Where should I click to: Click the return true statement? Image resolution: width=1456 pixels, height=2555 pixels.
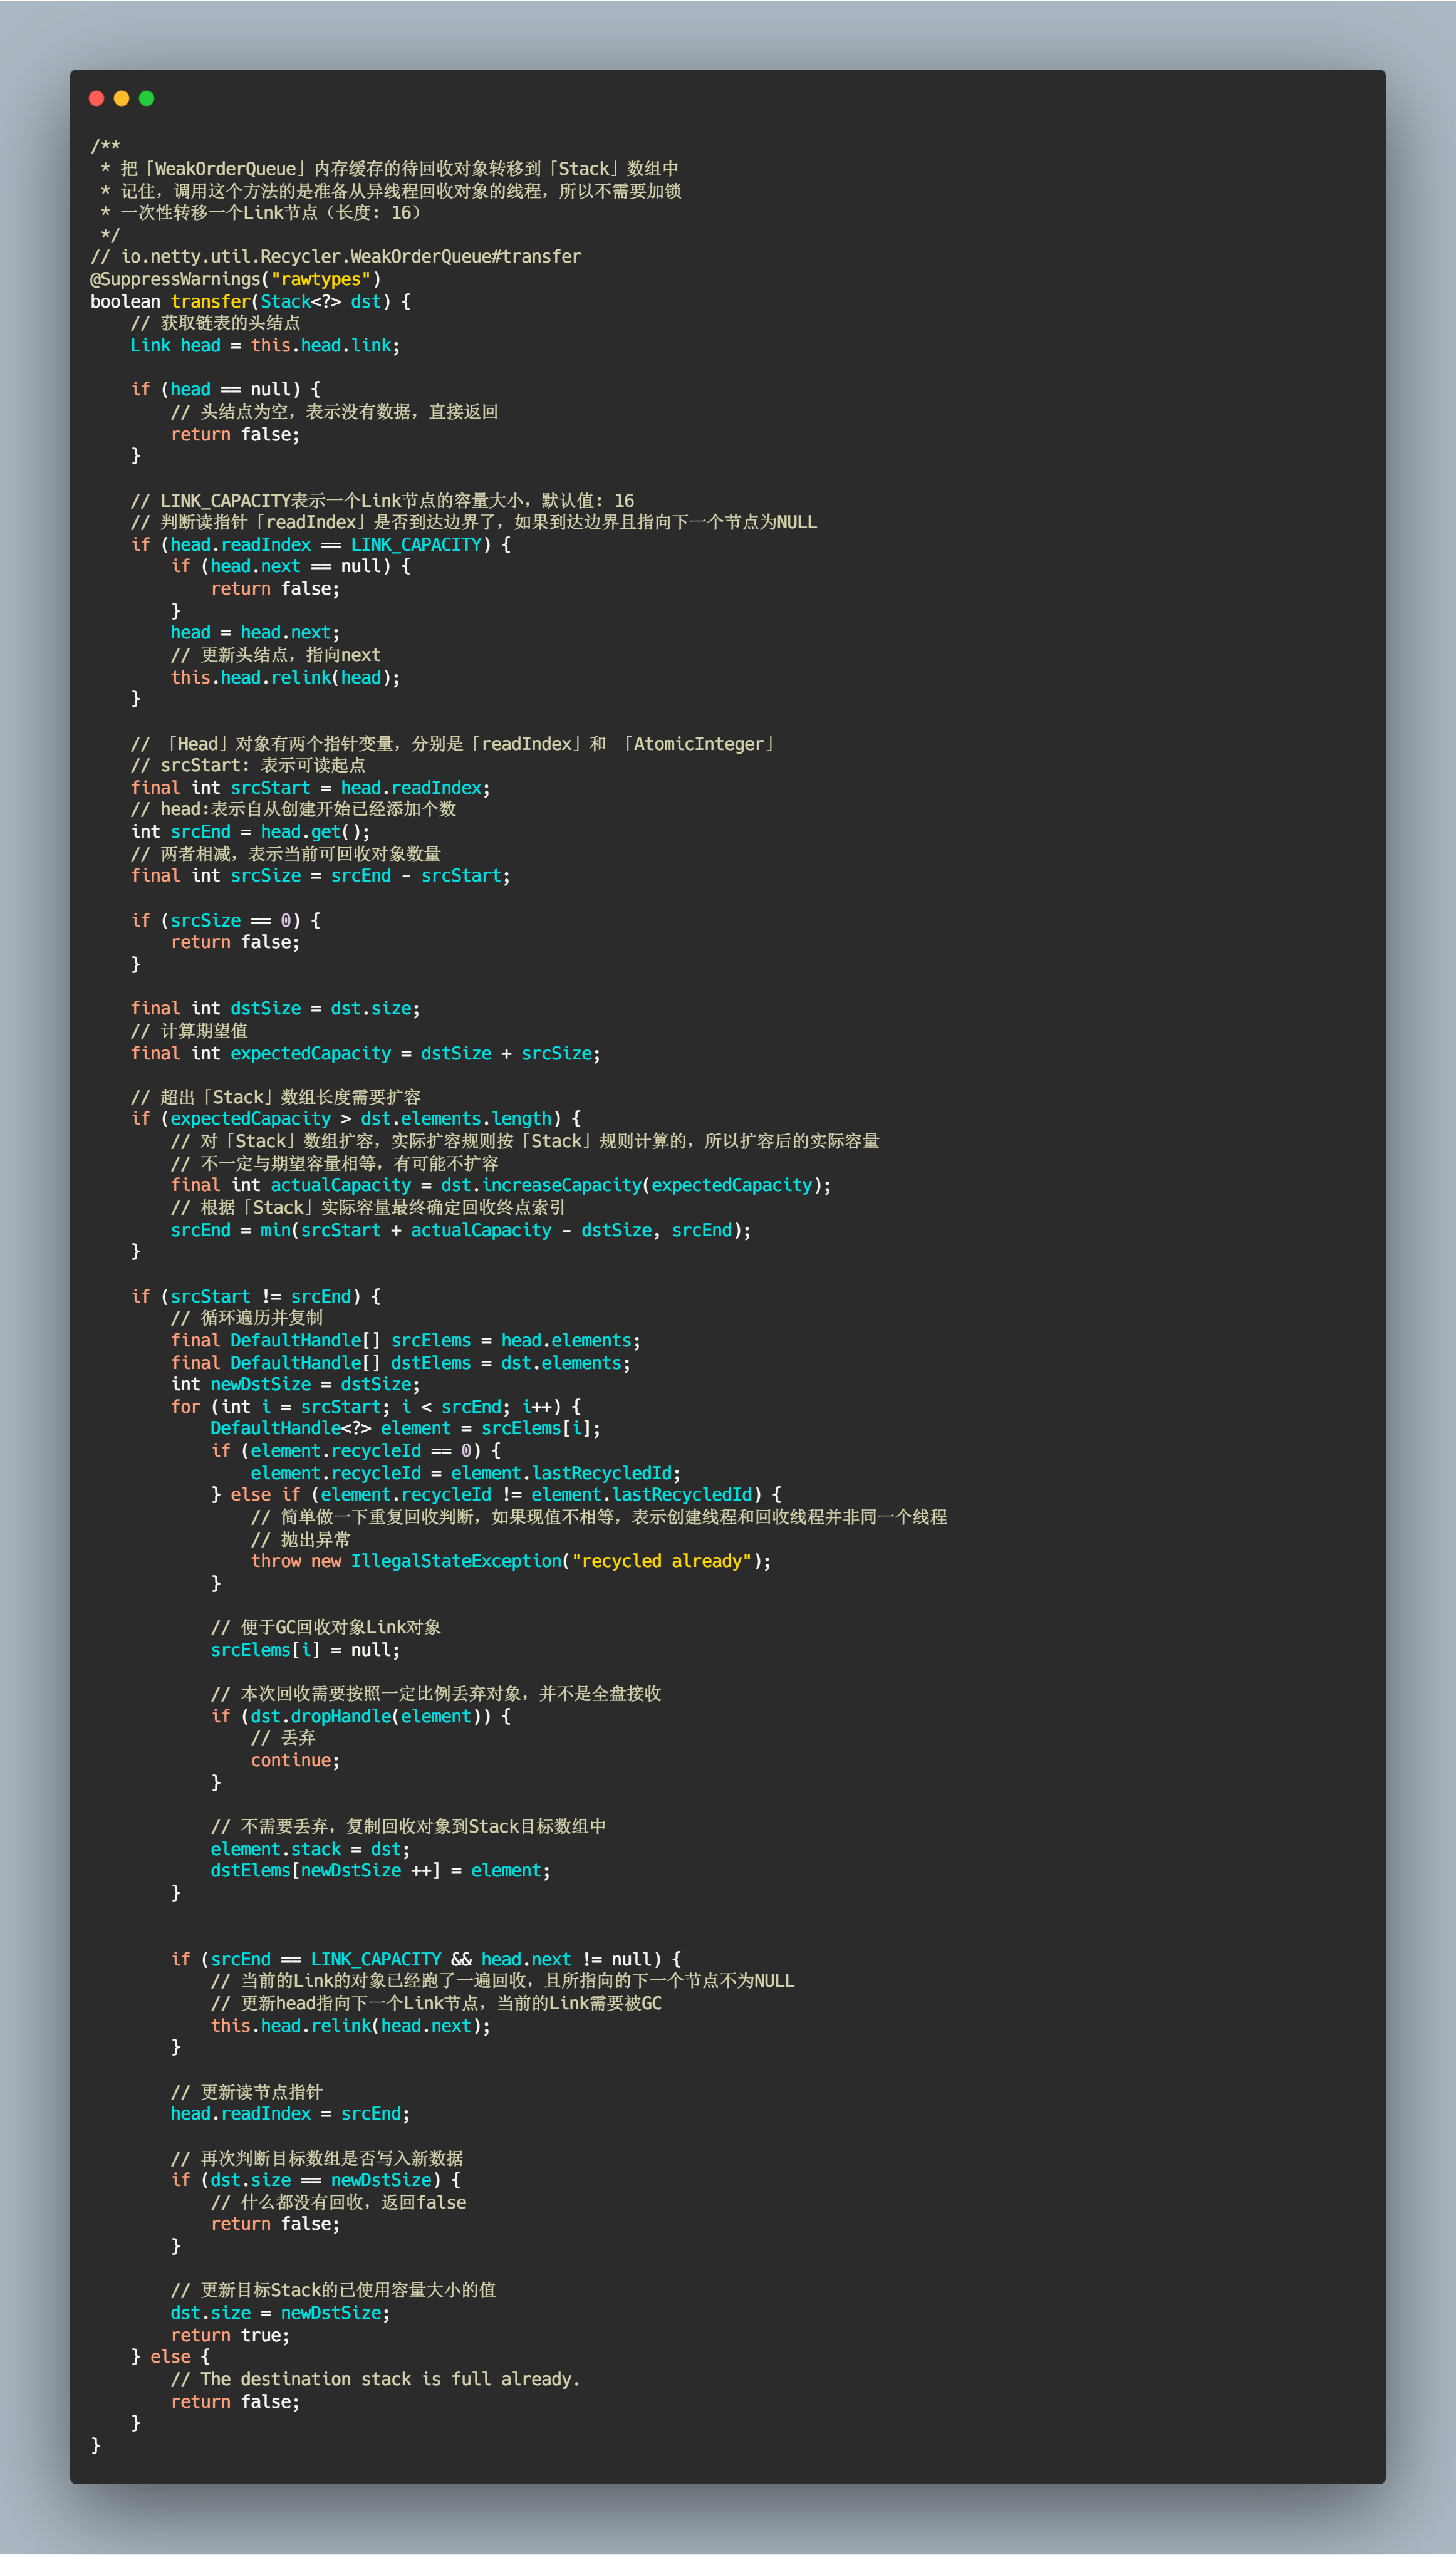[x=230, y=2335]
